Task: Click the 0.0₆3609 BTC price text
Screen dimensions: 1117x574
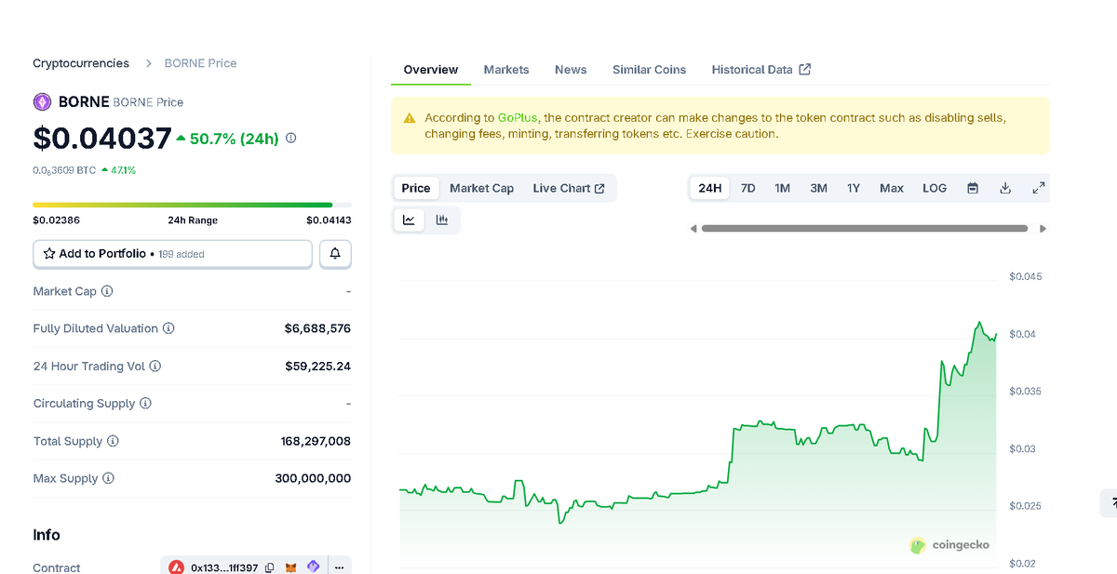Action: (64, 170)
